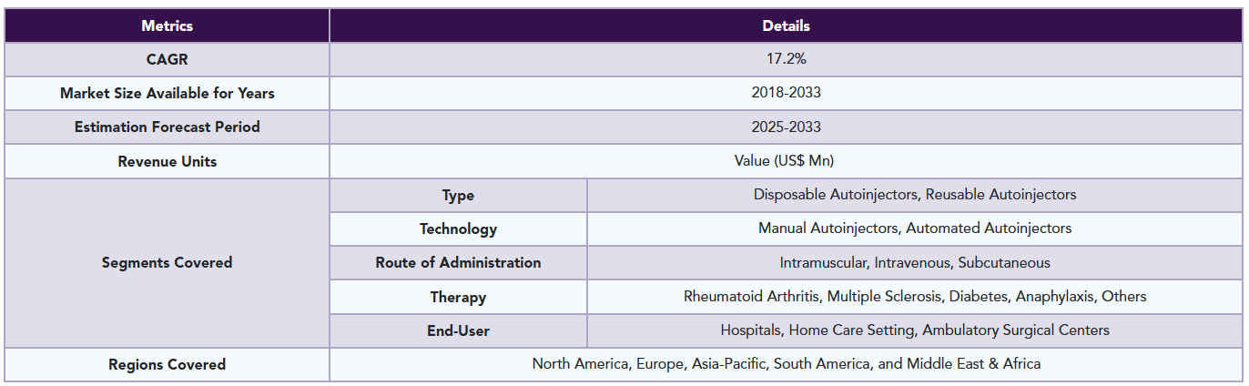Select the Revenue Units label

(x=167, y=161)
